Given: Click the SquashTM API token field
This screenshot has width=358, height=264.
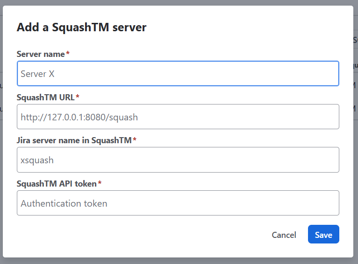Looking at the screenshot, I should click(x=178, y=203).
